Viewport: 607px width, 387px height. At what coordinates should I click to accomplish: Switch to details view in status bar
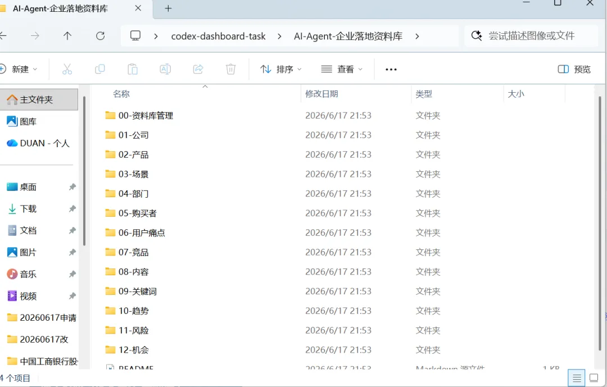[577, 378]
